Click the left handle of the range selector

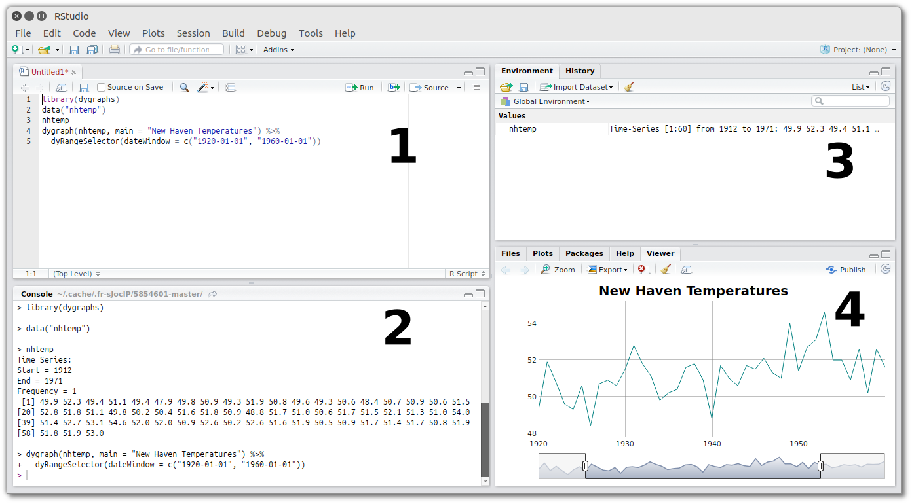pos(585,465)
